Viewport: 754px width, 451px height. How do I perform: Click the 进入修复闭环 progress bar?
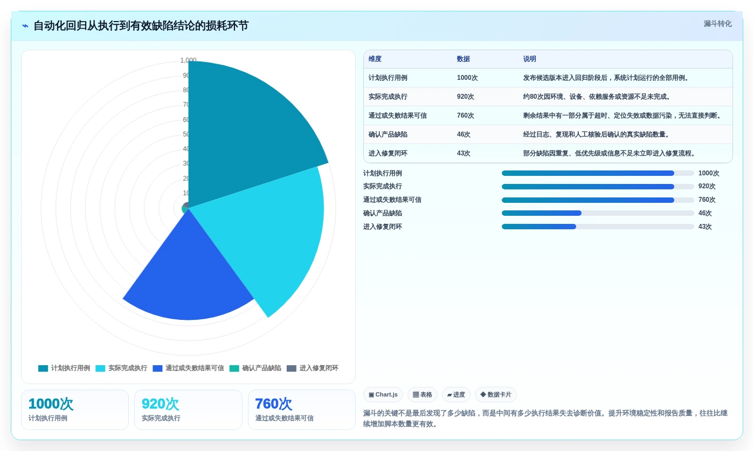[x=598, y=227]
